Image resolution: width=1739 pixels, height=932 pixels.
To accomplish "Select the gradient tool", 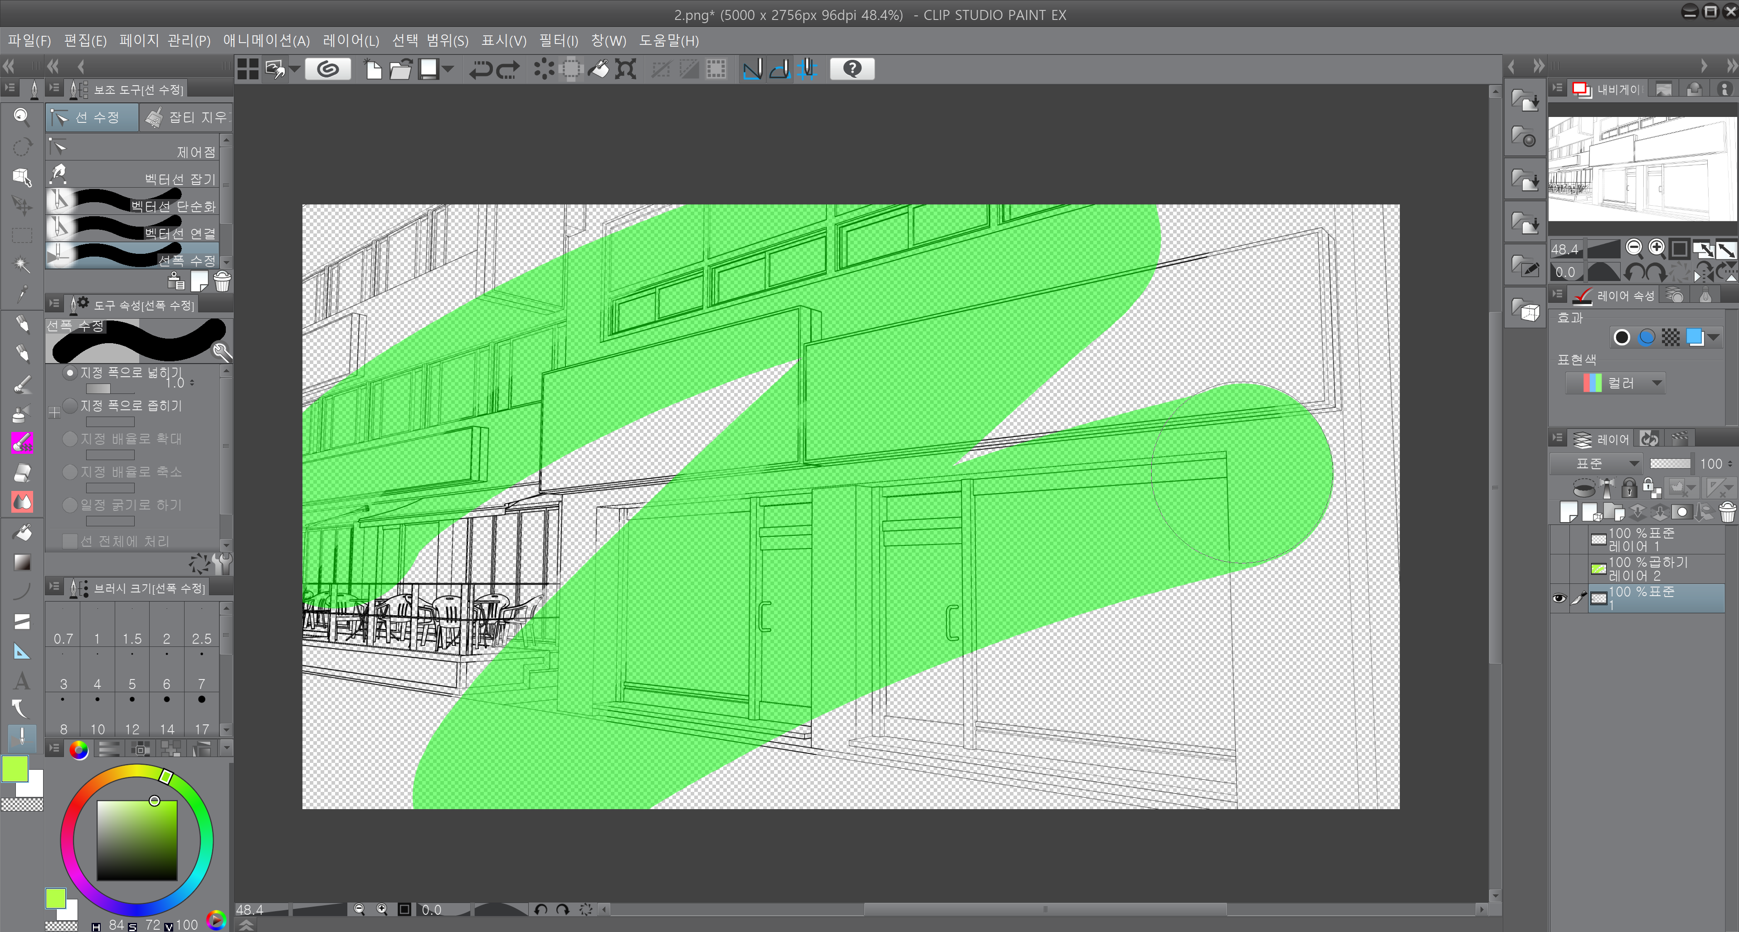I will [22, 562].
